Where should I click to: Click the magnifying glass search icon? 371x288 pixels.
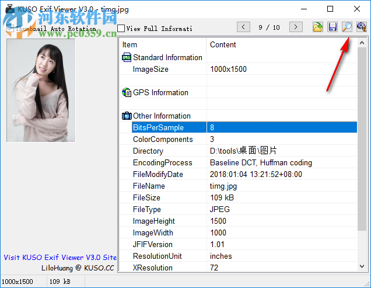[x=347, y=27]
